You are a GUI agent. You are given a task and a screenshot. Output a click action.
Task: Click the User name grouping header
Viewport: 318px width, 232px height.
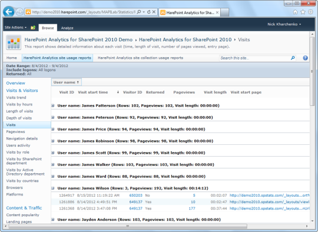(67, 82)
